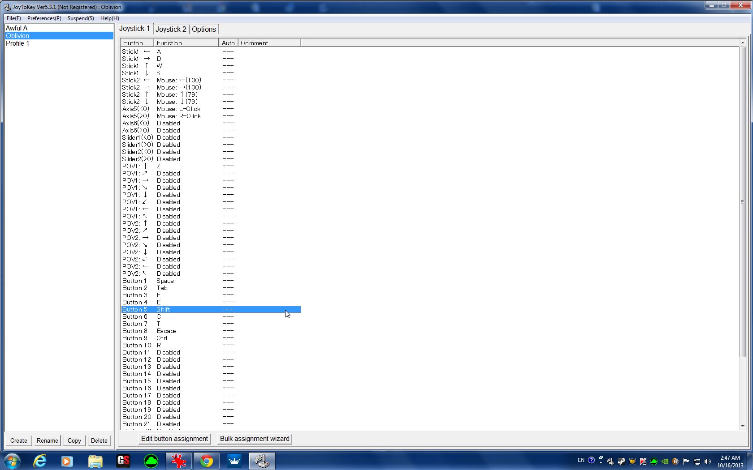Image resolution: width=753 pixels, height=470 pixels.
Task: Click the Create profile button
Action: click(19, 440)
